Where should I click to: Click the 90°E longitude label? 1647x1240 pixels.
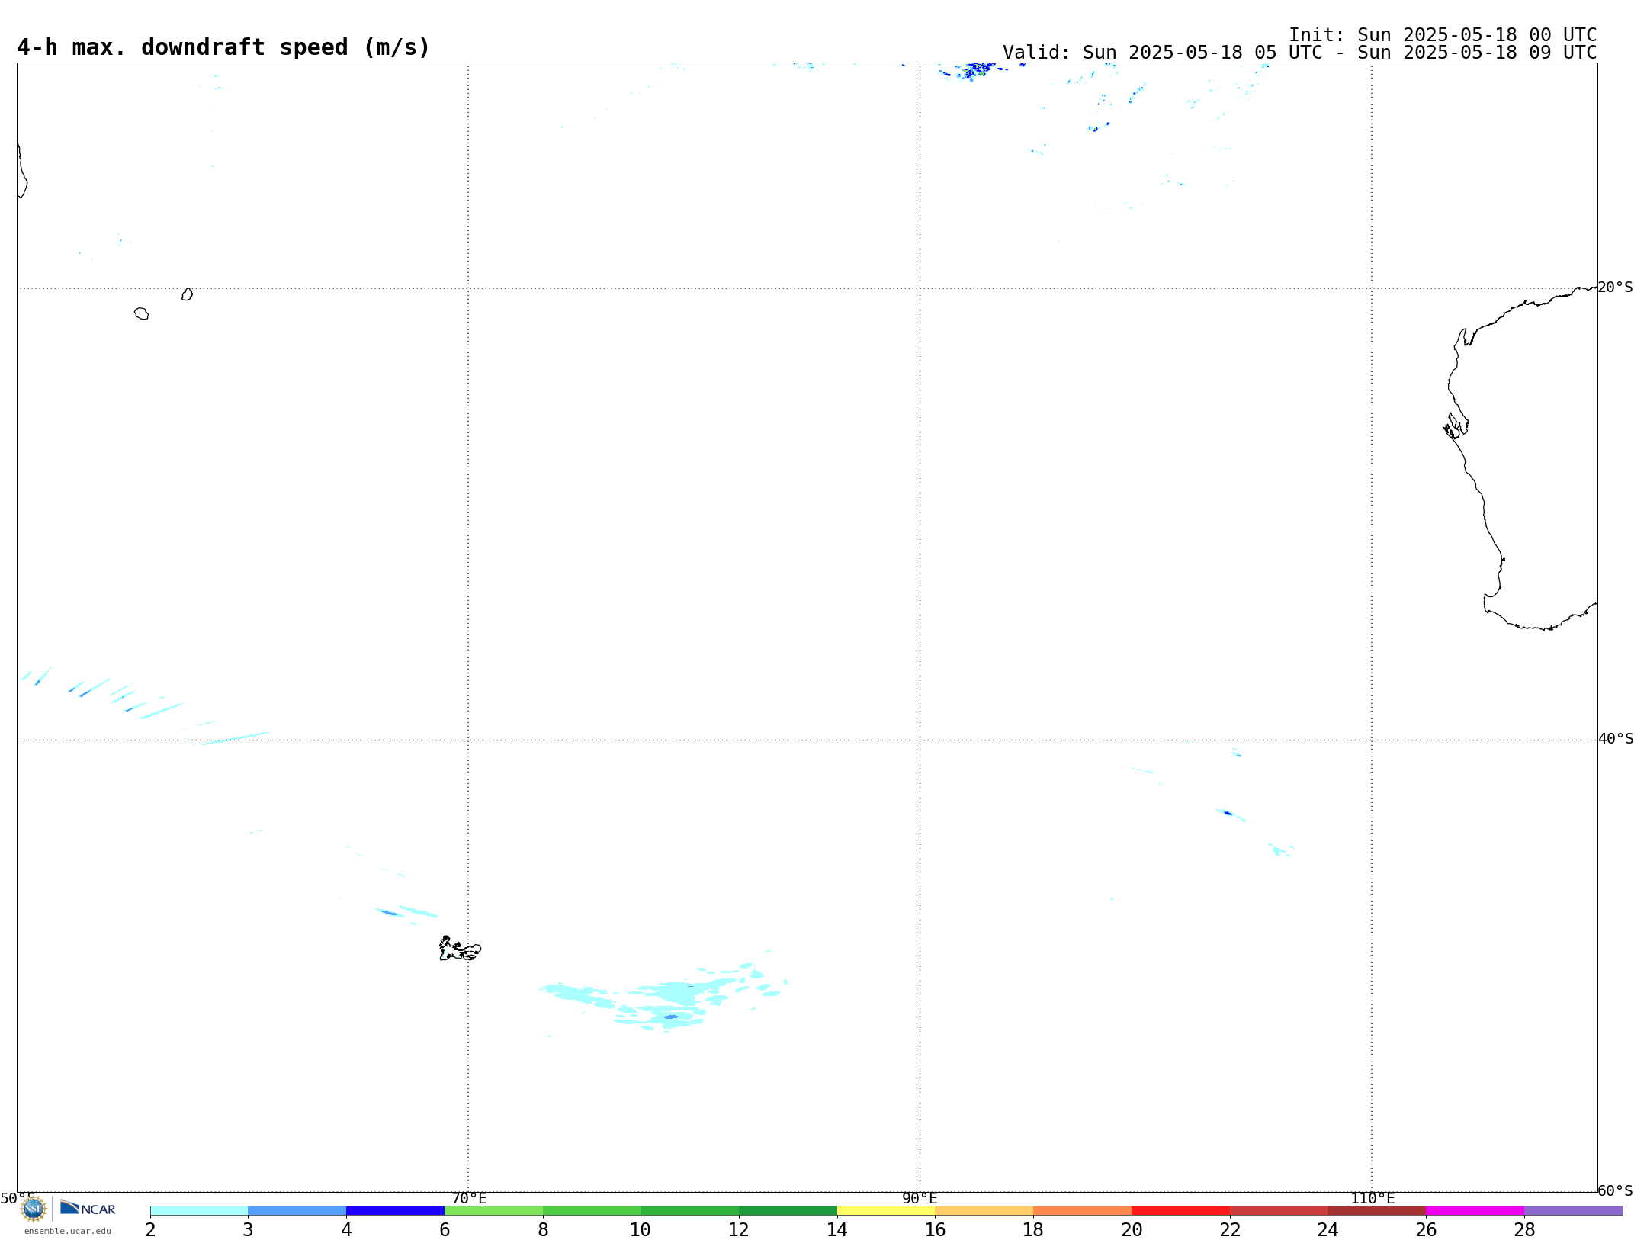[920, 1199]
